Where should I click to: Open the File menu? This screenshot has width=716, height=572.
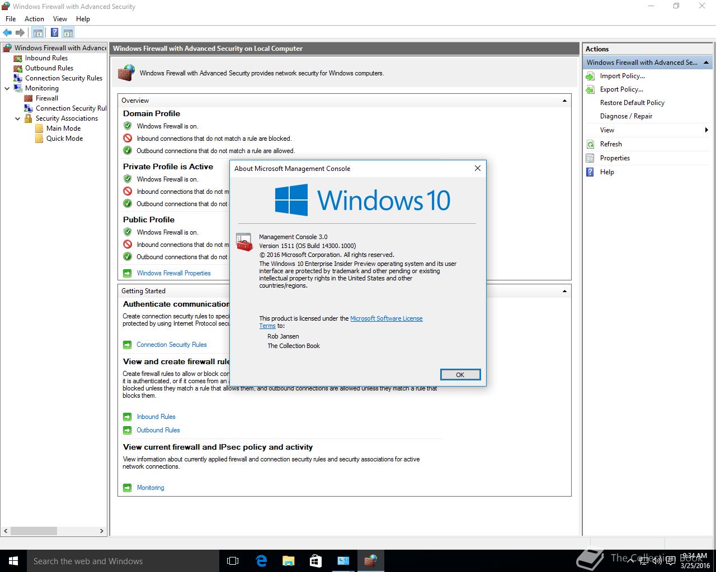coord(11,19)
